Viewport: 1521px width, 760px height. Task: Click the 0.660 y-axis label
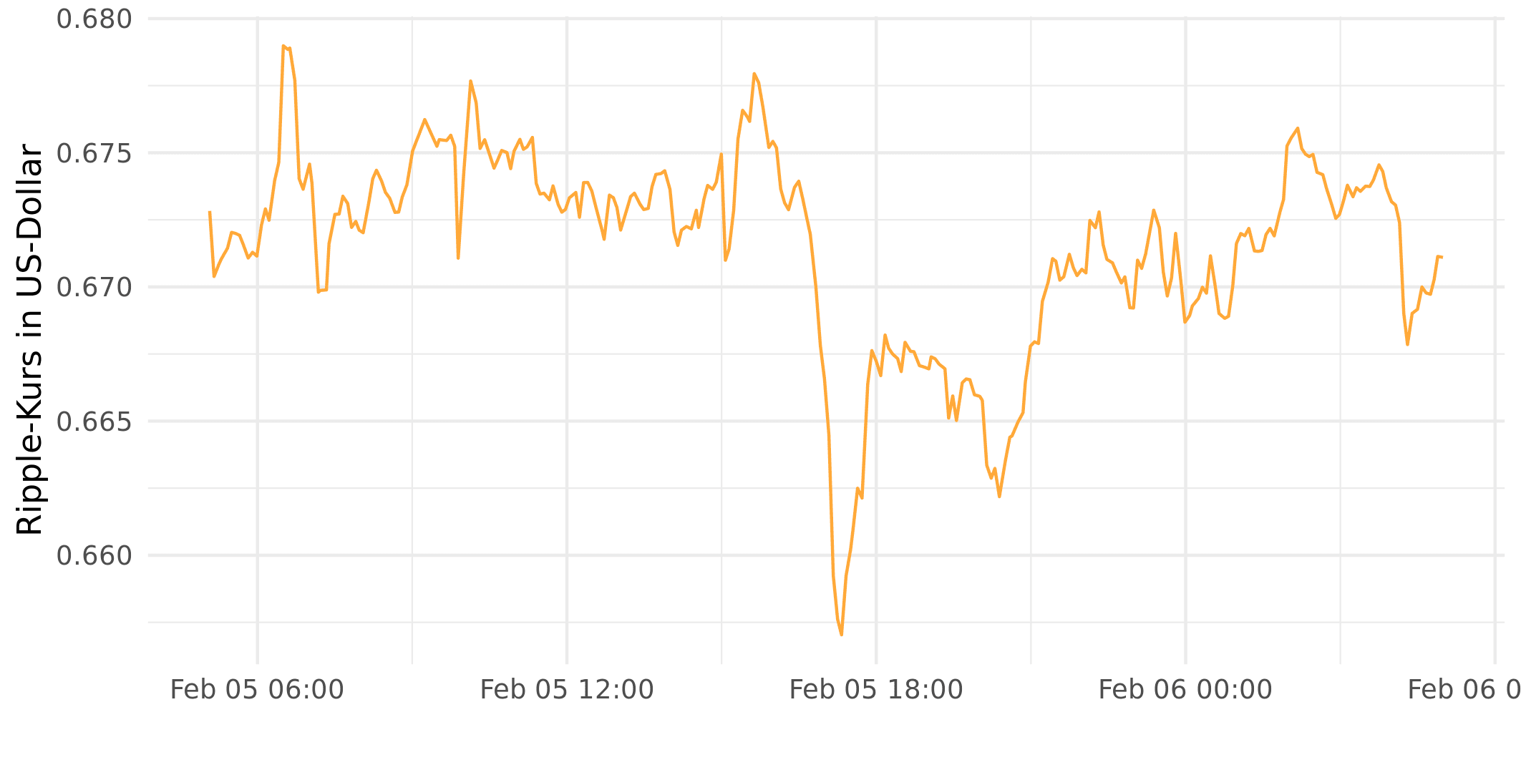point(94,556)
